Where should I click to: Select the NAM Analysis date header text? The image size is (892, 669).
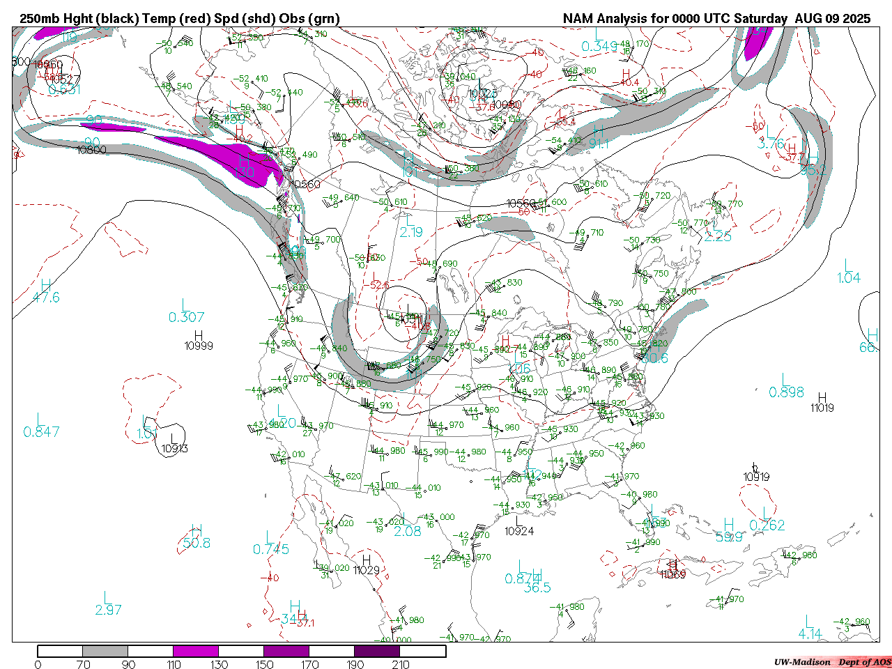716,19
